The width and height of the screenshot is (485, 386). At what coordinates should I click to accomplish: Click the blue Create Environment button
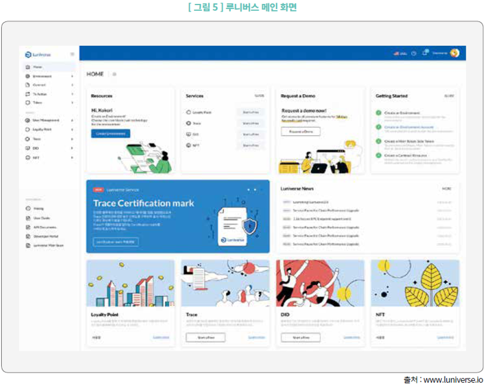coord(111,133)
